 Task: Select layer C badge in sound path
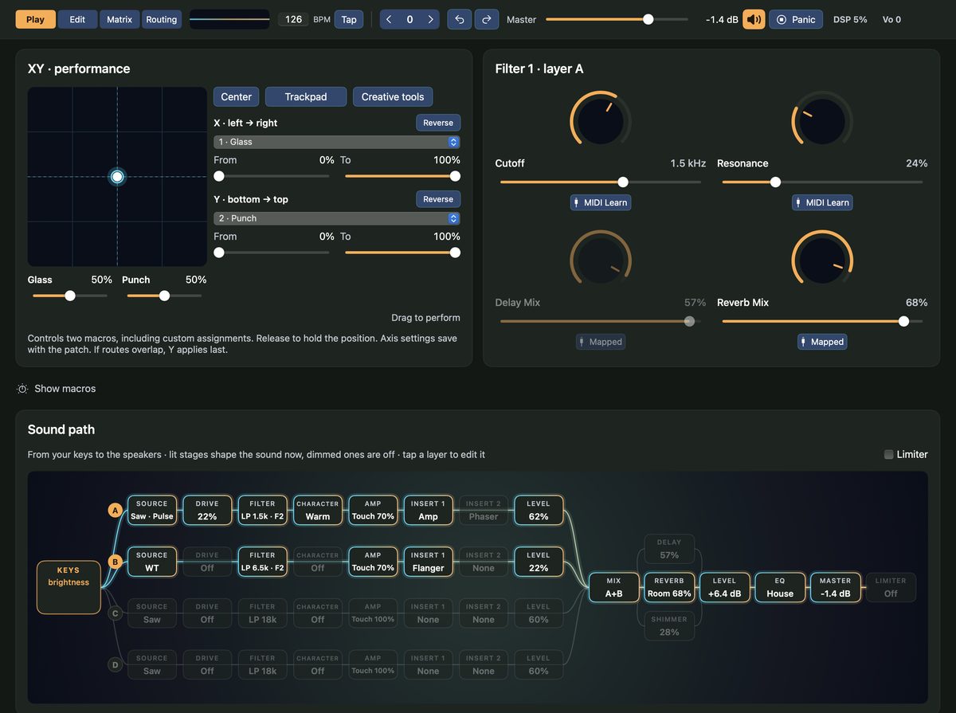pos(115,613)
